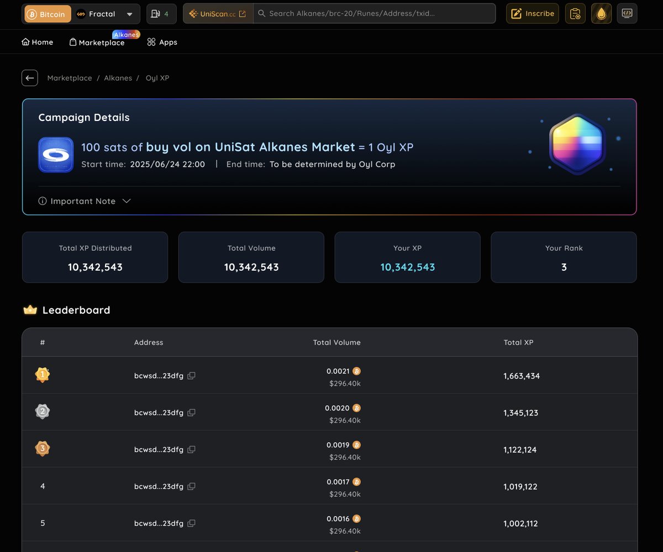Screen dimensions: 663x552
Task: Open the gas fee indicator showing 4
Action: tap(161, 14)
